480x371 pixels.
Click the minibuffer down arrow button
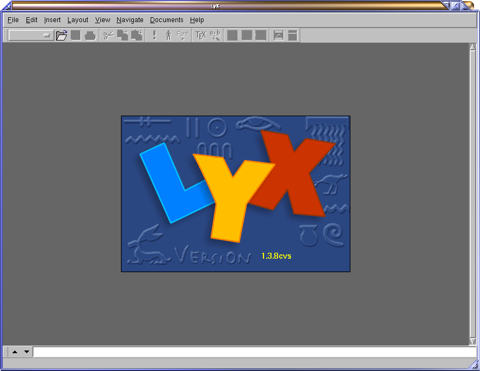(x=26, y=352)
